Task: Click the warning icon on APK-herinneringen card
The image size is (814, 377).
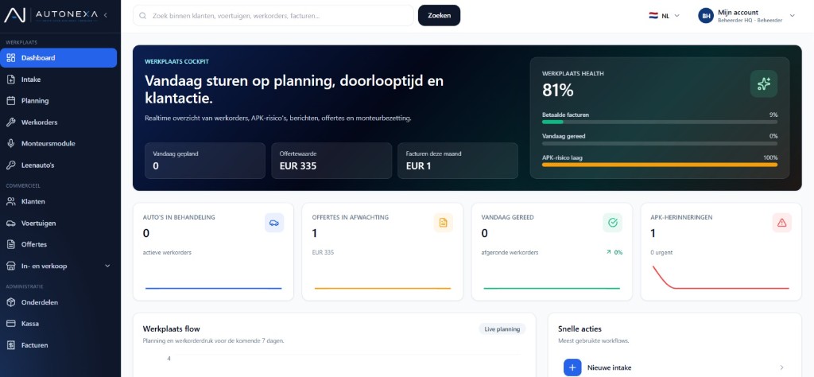Action: 782,223
